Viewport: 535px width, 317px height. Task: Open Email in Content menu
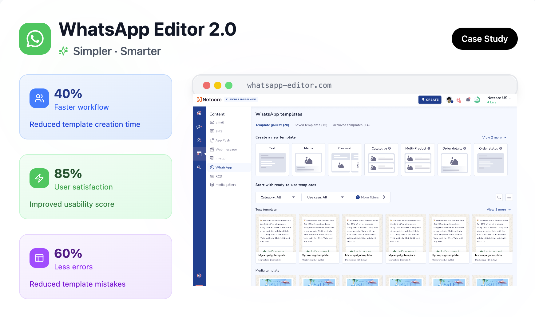click(x=217, y=122)
